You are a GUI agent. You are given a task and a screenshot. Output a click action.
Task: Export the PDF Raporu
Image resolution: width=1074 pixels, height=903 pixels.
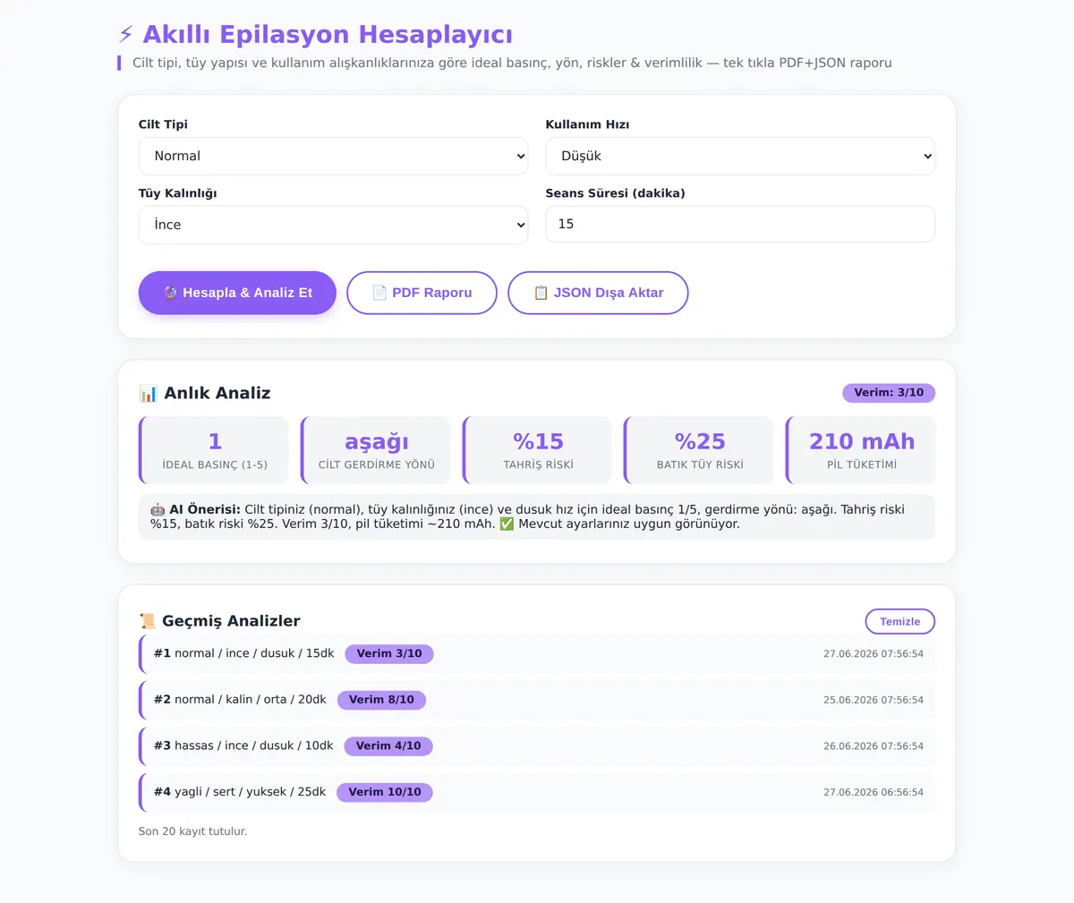422,293
